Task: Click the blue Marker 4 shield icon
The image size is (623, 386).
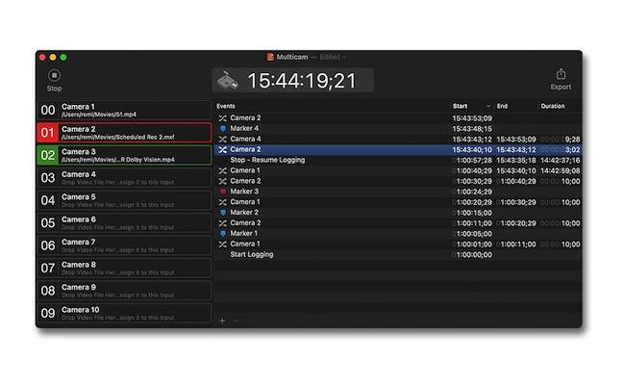Action: click(x=223, y=129)
